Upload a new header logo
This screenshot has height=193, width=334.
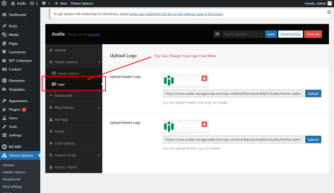coord(313,93)
